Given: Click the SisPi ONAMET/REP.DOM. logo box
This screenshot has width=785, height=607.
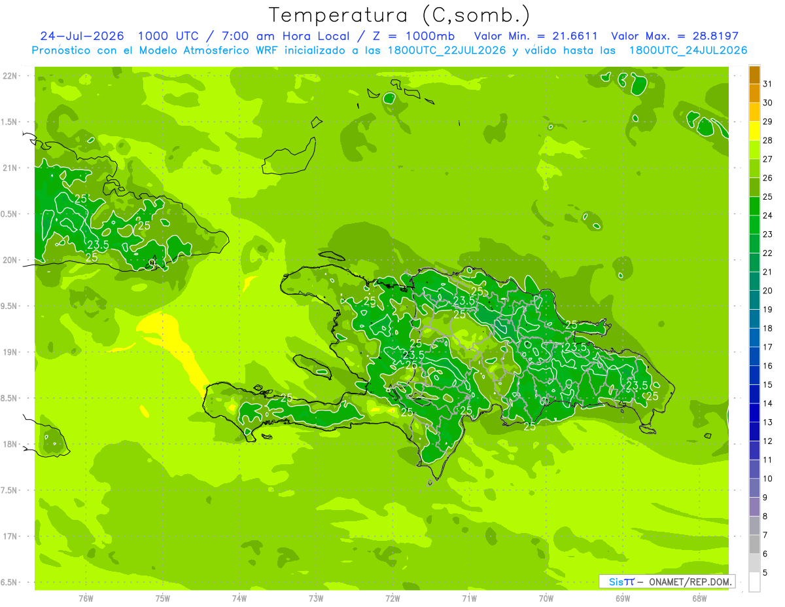Looking at the screenshot, I should tap(667, 581).
